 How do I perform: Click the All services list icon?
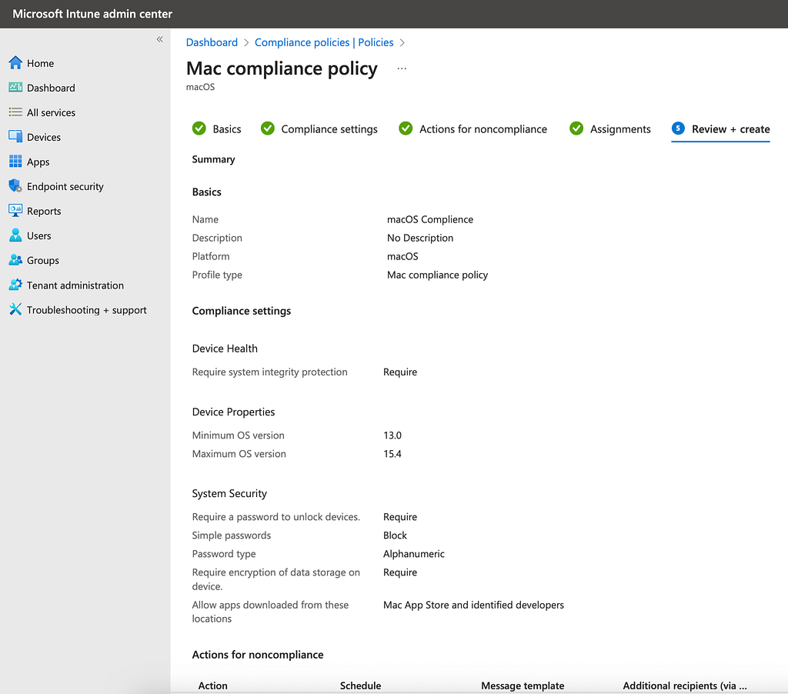[x=15, y=112]
